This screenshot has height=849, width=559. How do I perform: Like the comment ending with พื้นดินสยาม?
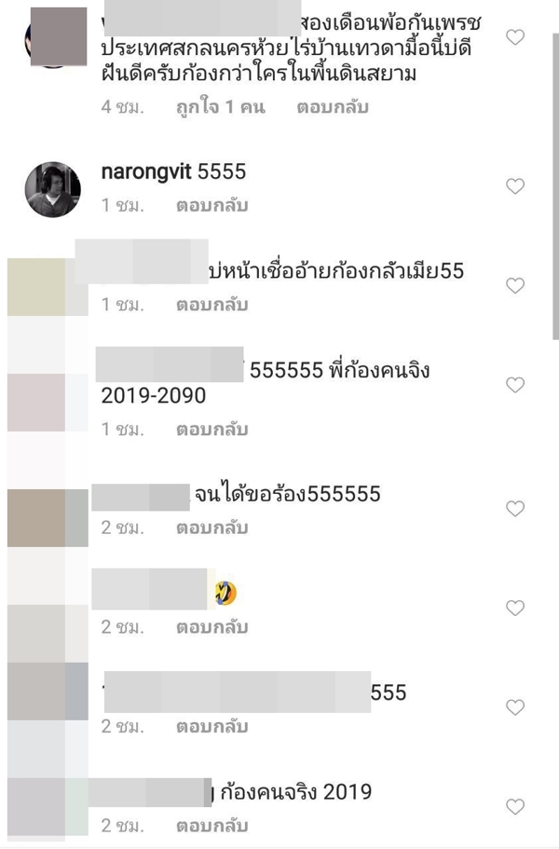515,37
